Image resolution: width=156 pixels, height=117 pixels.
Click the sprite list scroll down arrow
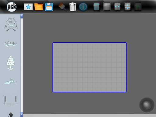[22, 115]
